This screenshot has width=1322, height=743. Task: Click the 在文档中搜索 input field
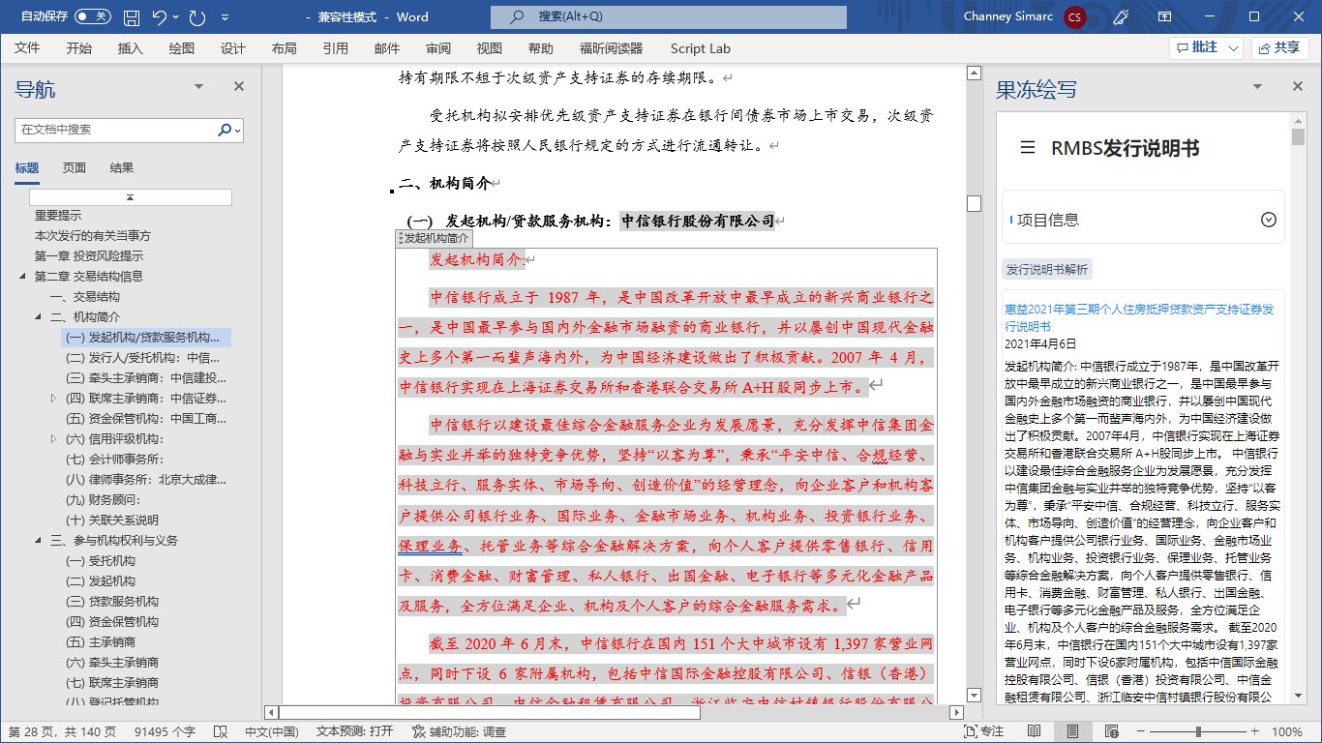tap(114, 130)
